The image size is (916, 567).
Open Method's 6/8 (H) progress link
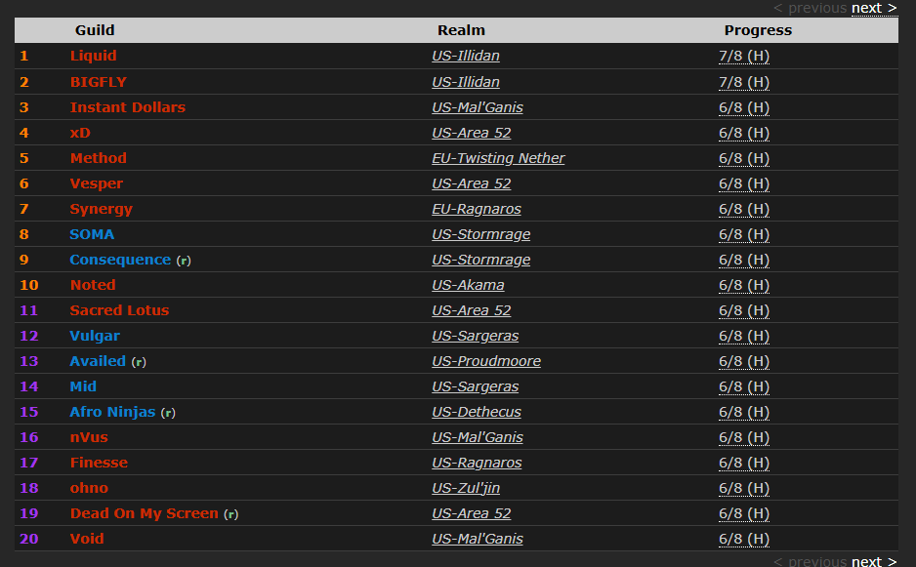[744, 158]
